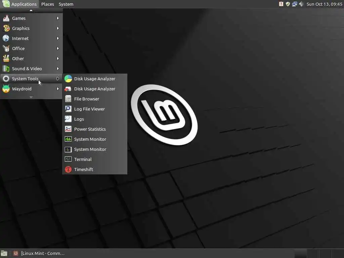Click the Linux Mint logo on Applications
The height and width of the screenshot is (258, 344).
point(6,4)
